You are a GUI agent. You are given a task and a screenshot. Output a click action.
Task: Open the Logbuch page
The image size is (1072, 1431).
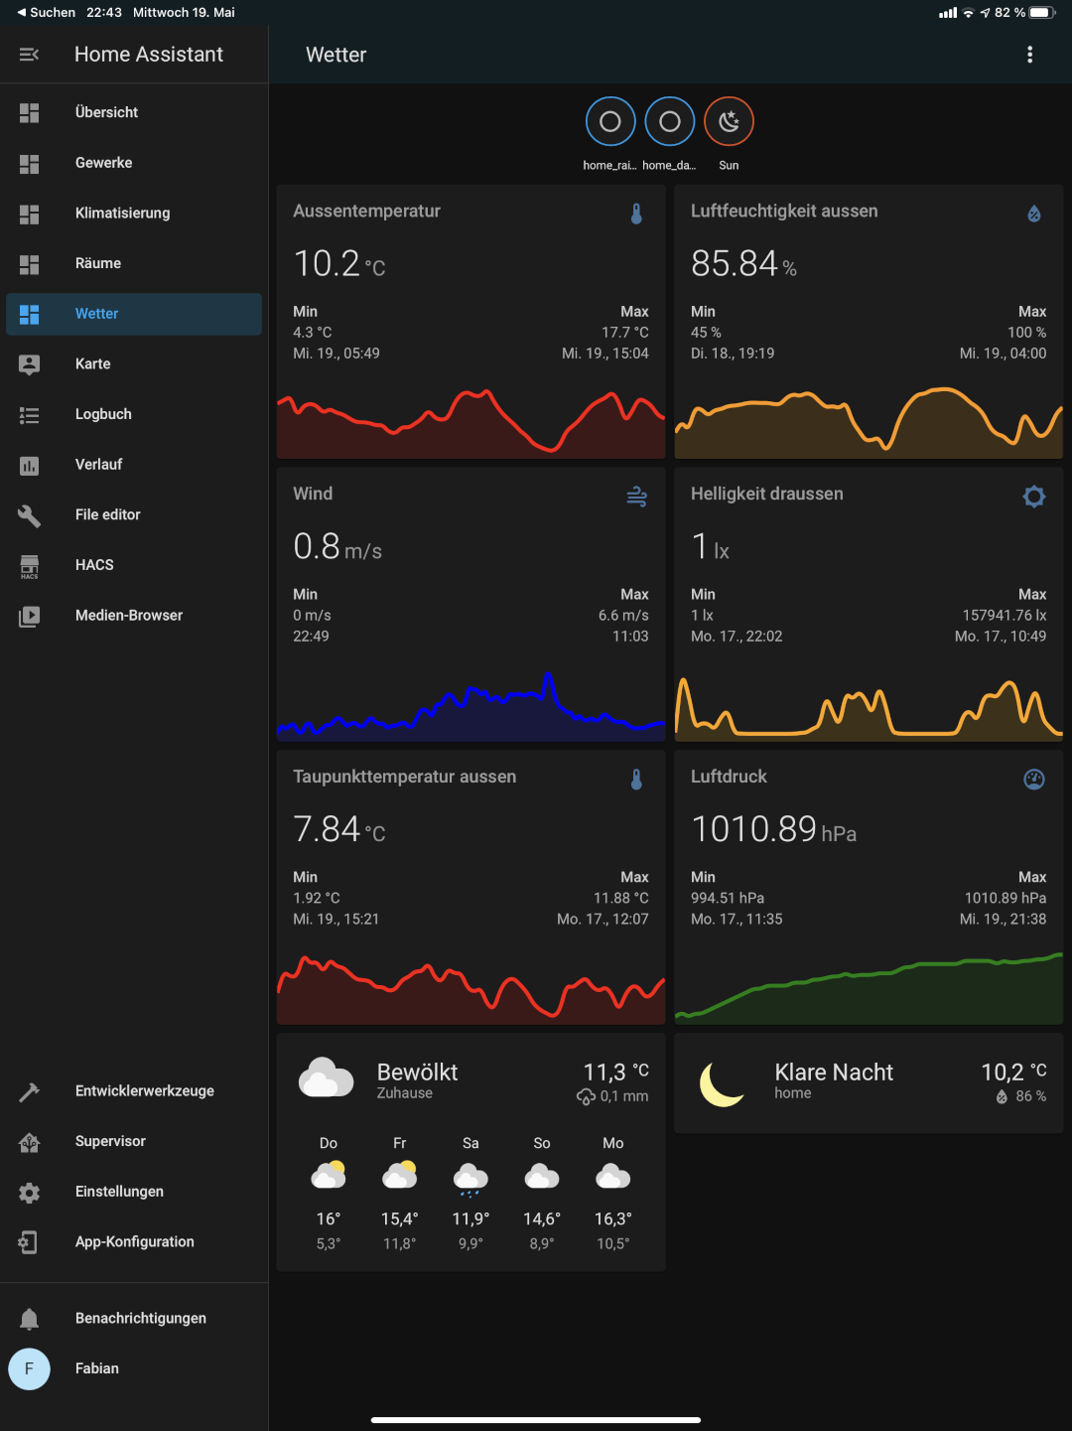click(x=103, y=414)
